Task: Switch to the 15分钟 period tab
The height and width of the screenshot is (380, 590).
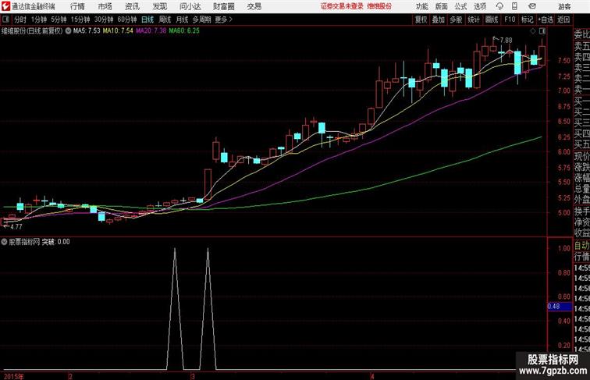Action: pyautogui.click(x=80, y=20)
